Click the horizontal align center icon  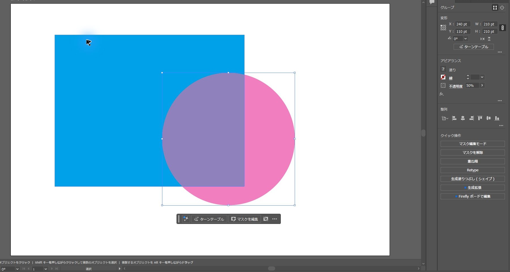463,118
